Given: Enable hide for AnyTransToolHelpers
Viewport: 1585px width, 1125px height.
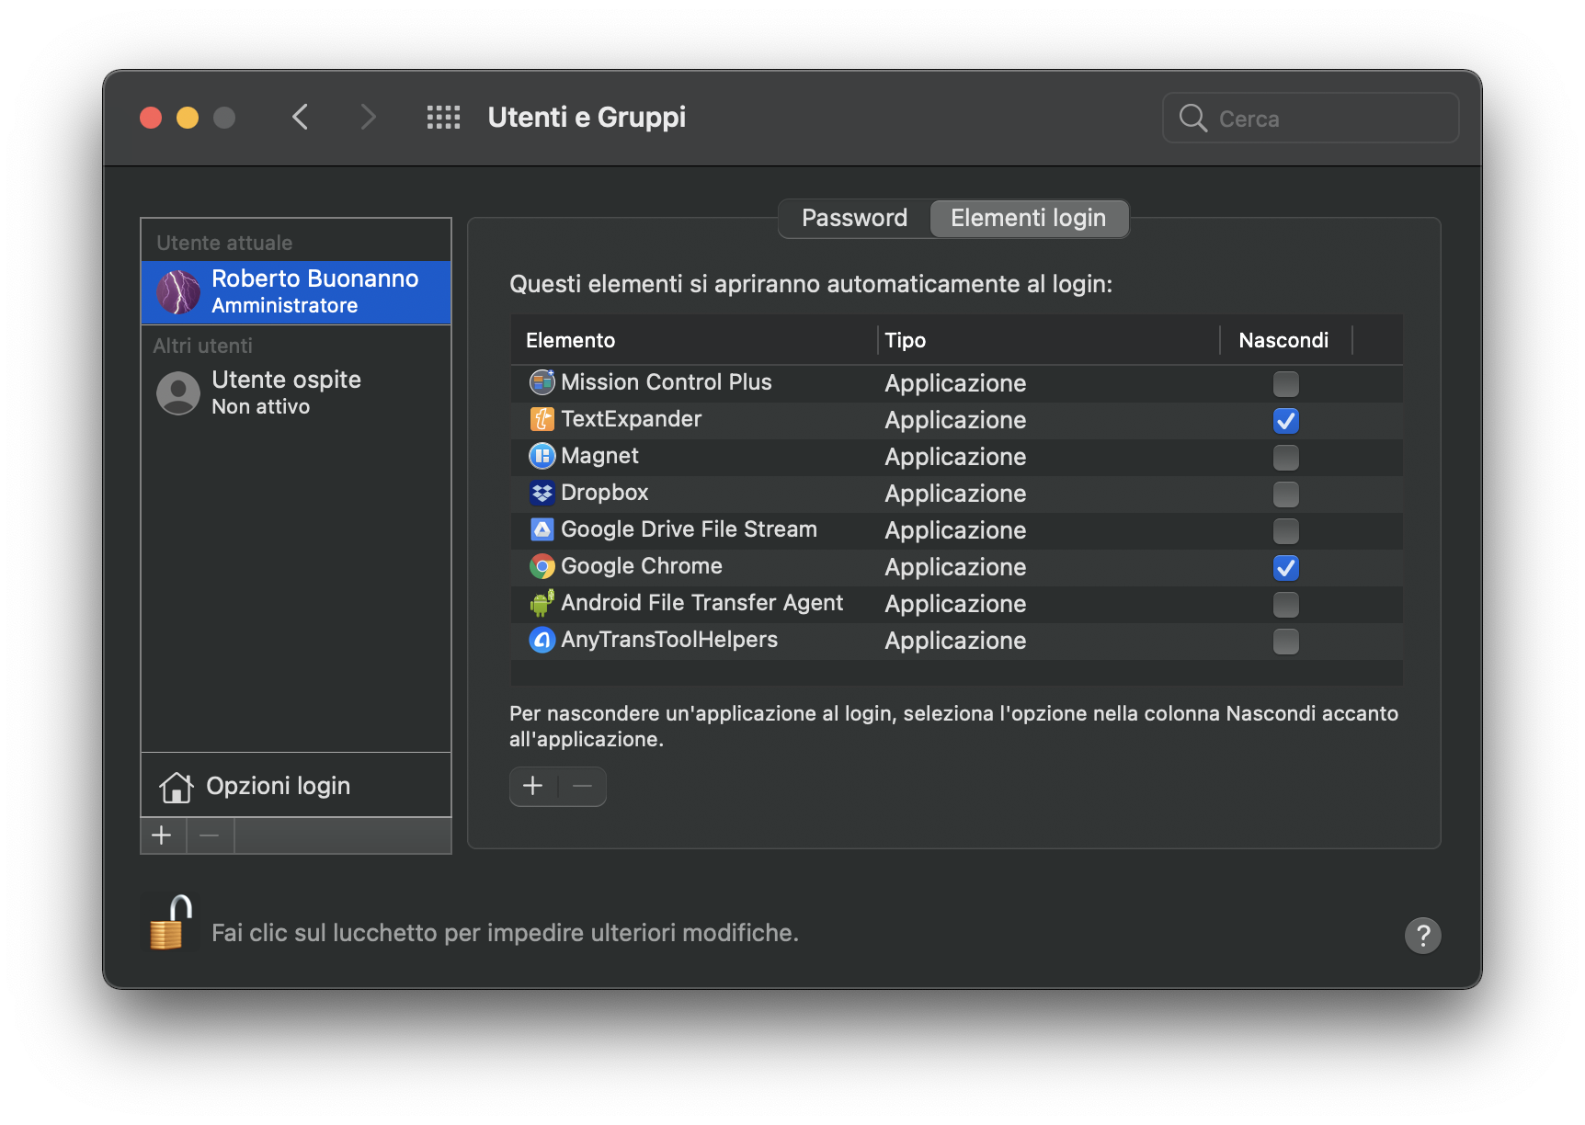Looking at the screenshot, I should click(1285, 641).
